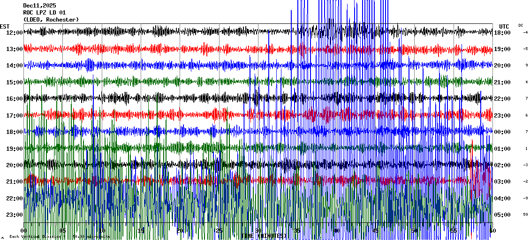Screen dimensions: 530x243
Task: Click DC value -5 beside UTC 19:00
Action: tap(526, 49)
